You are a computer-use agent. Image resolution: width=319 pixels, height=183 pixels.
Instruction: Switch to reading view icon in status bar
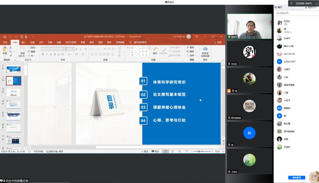[x=180, y=152]
